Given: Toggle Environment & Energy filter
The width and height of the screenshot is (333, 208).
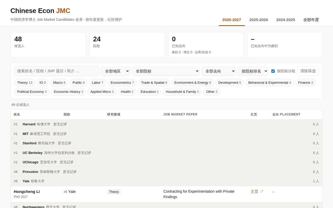Looking at the screenshot, I should tap(193, 83).
